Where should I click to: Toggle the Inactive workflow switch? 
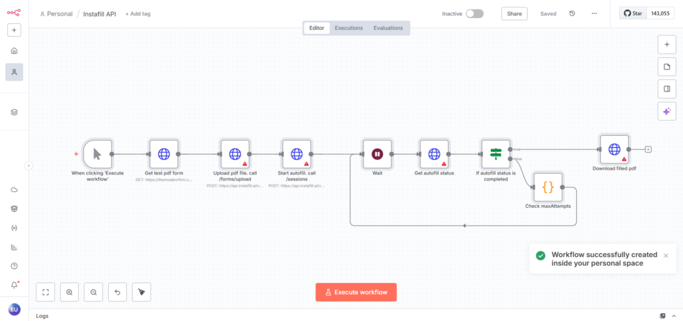pos(474,13)
